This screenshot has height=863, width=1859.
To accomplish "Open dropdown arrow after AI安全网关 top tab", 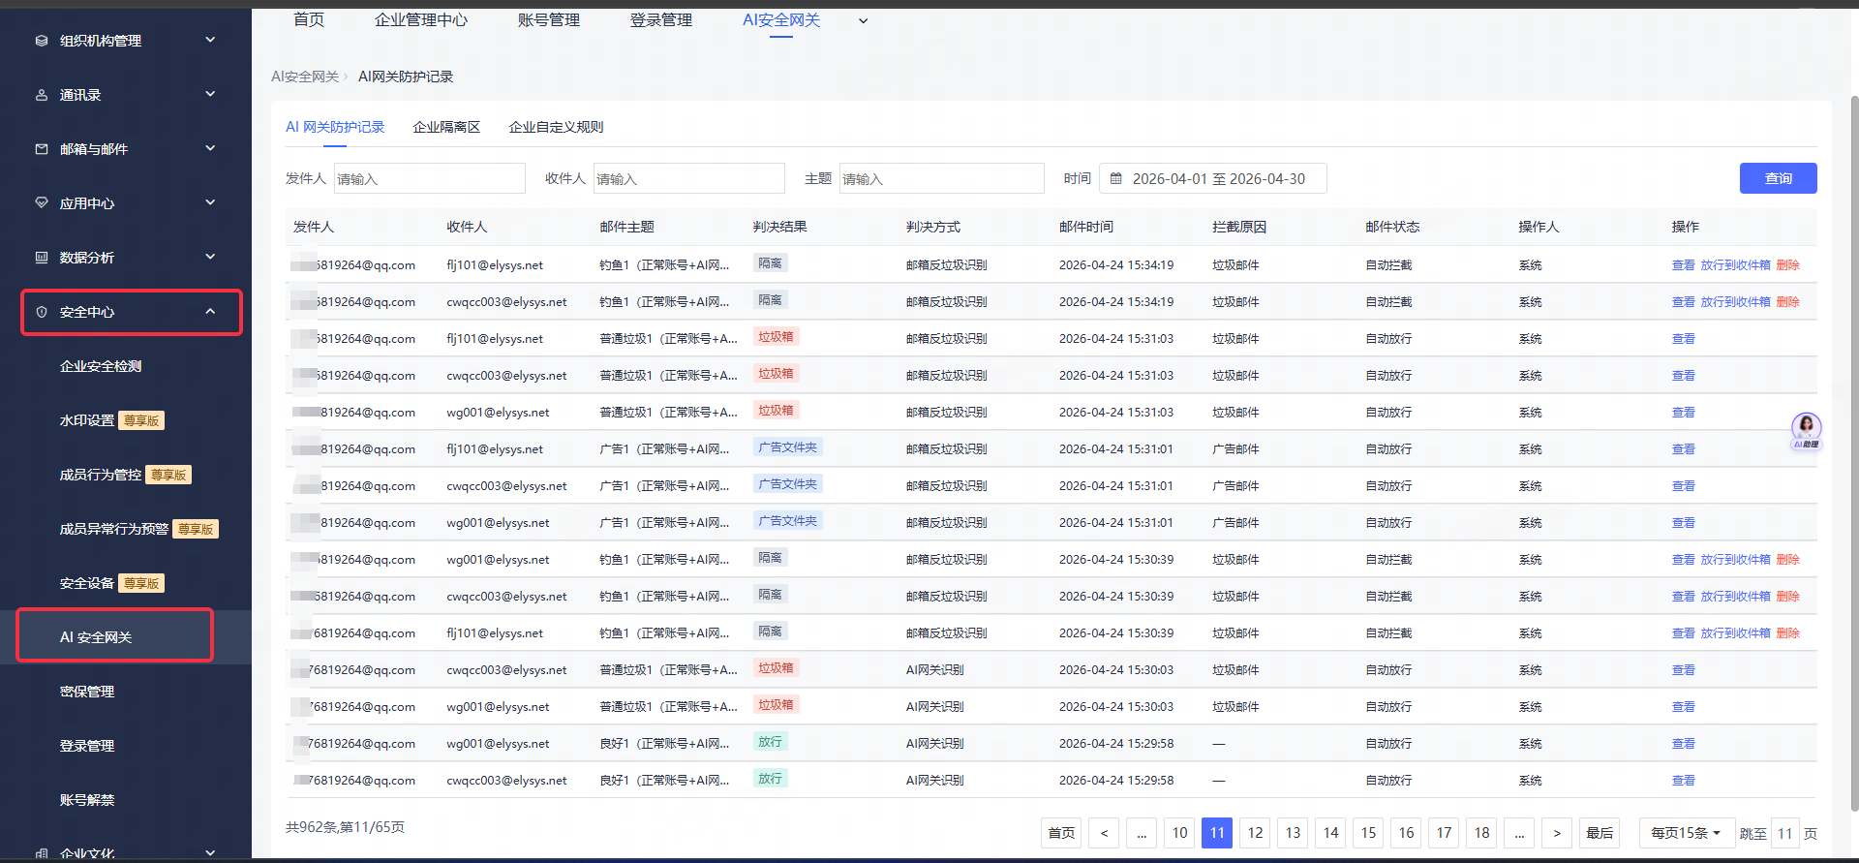I will 864,20.
